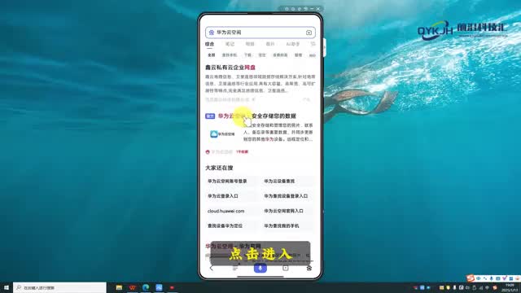Open the Windows Start menu

pyautogui.click(x=7, y=287)
